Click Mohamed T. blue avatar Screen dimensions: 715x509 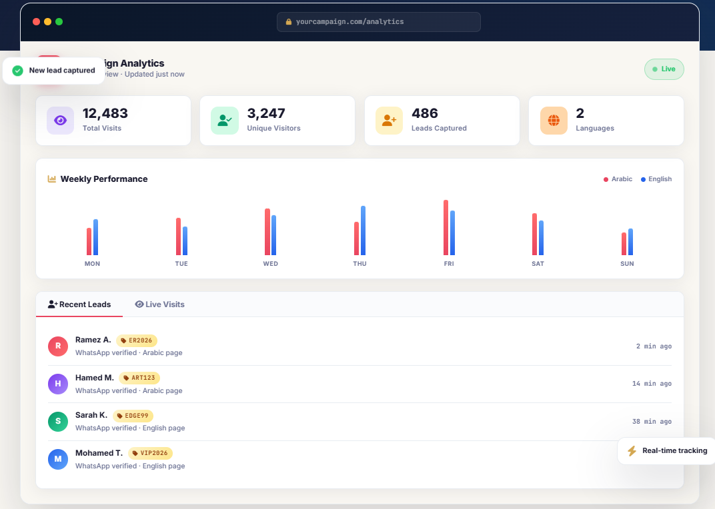point(58,459)
